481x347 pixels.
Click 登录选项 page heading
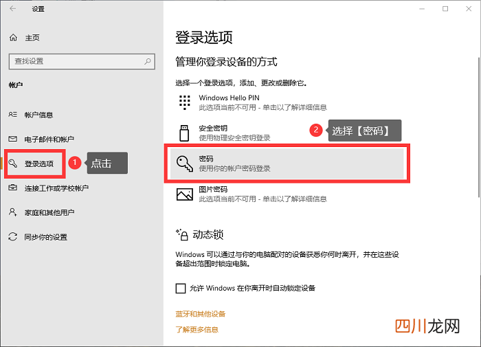pos(203,37)
